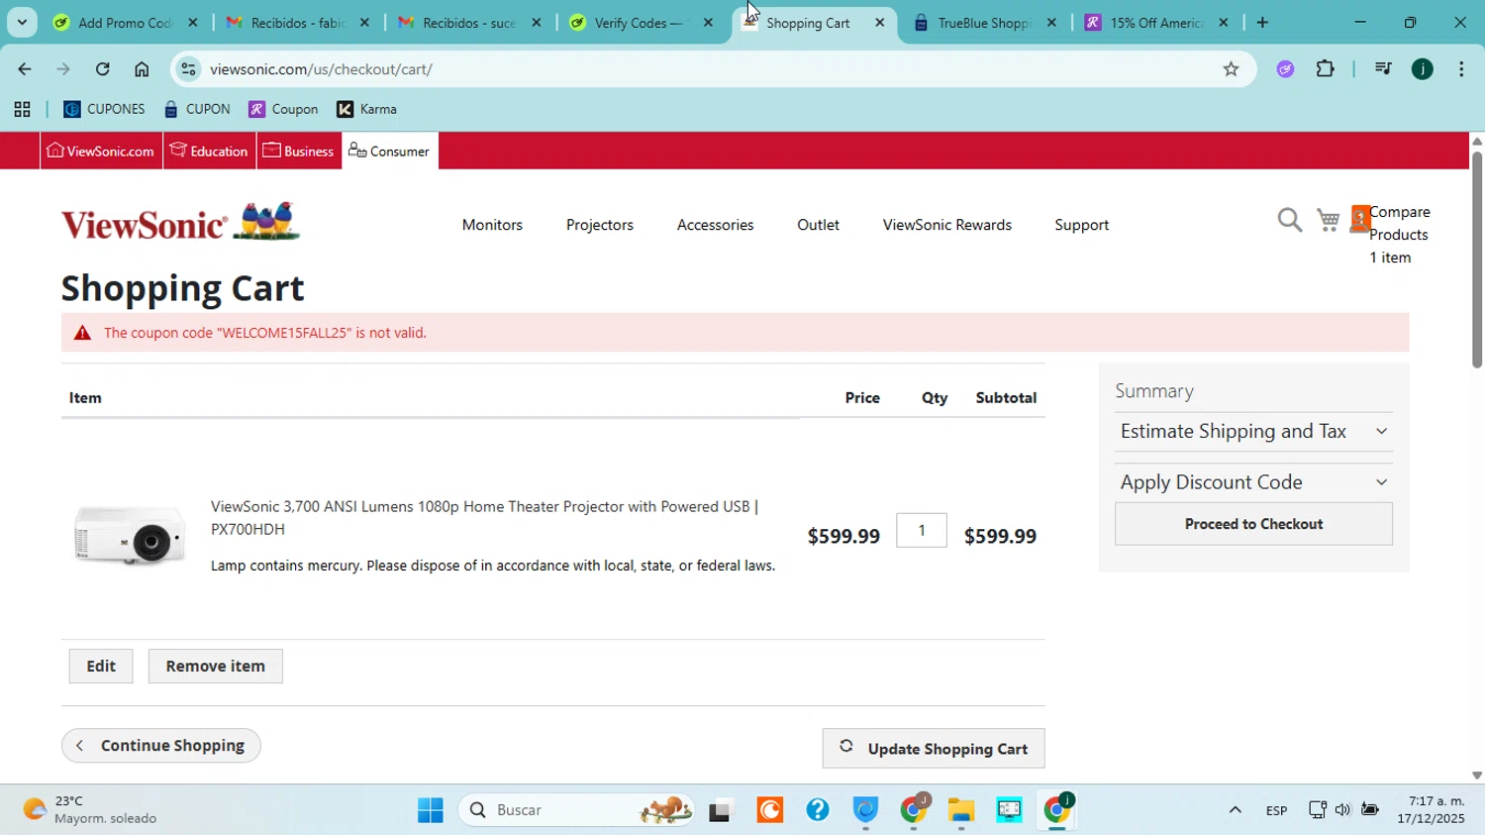Open Windows Start menu
Viewport: 1485px width, 835px height.
431,810
